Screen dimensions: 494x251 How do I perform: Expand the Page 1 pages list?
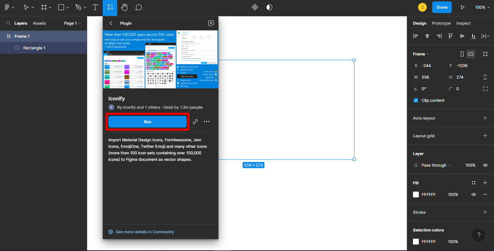(x=72, y=23)
